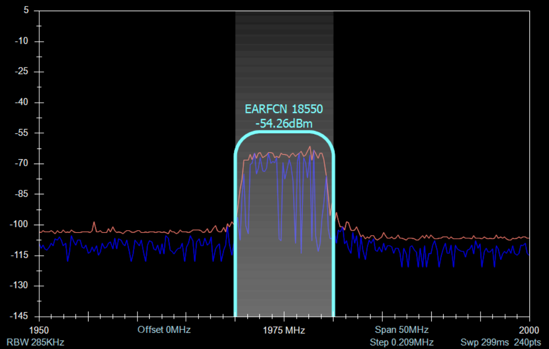
Task: Click the -145 bottom amplitude label
Action: click(19, 316)
